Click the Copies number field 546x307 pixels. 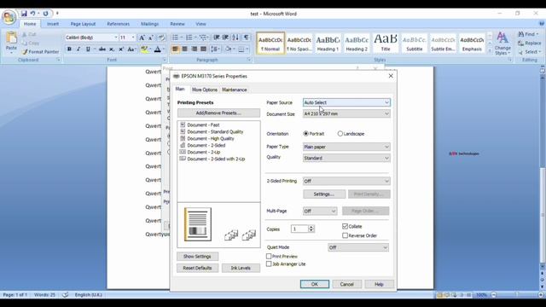click(x=299, y=229)
